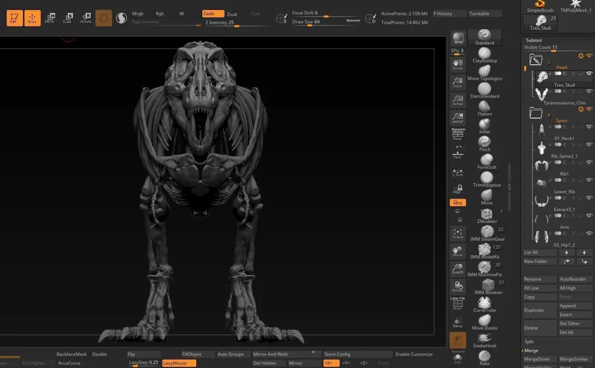This screenshot has height=368, width=595.
Task: Select the Rgb channel mode
Action: pos(160,14)
